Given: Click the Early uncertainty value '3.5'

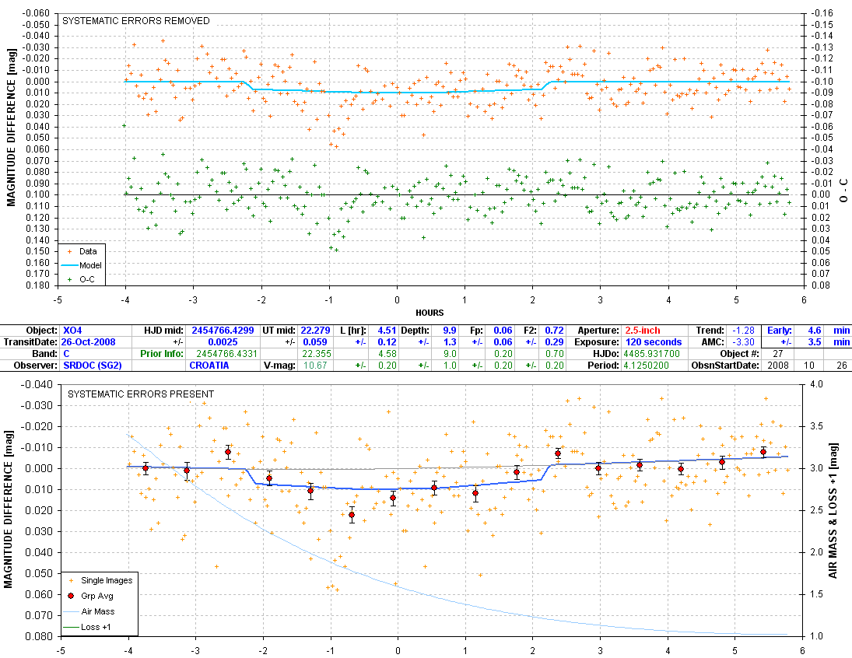Looking at the screenshot, I should (x=814, y=342).
